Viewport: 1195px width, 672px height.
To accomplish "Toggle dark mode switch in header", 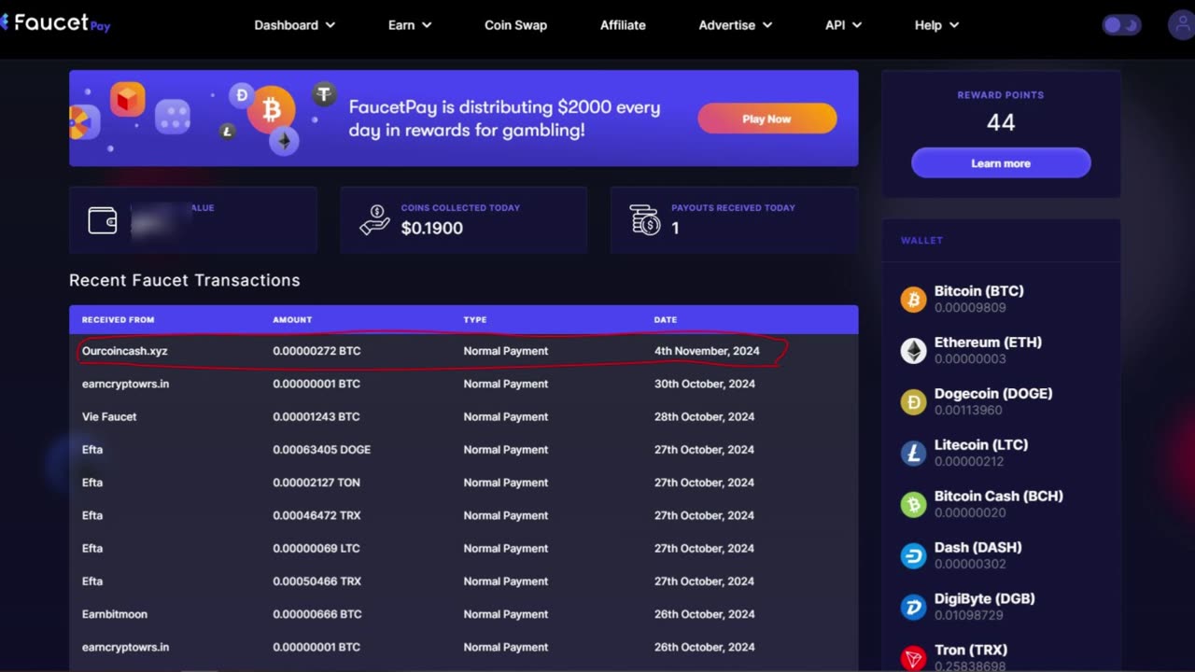I will pos(1121,25).
